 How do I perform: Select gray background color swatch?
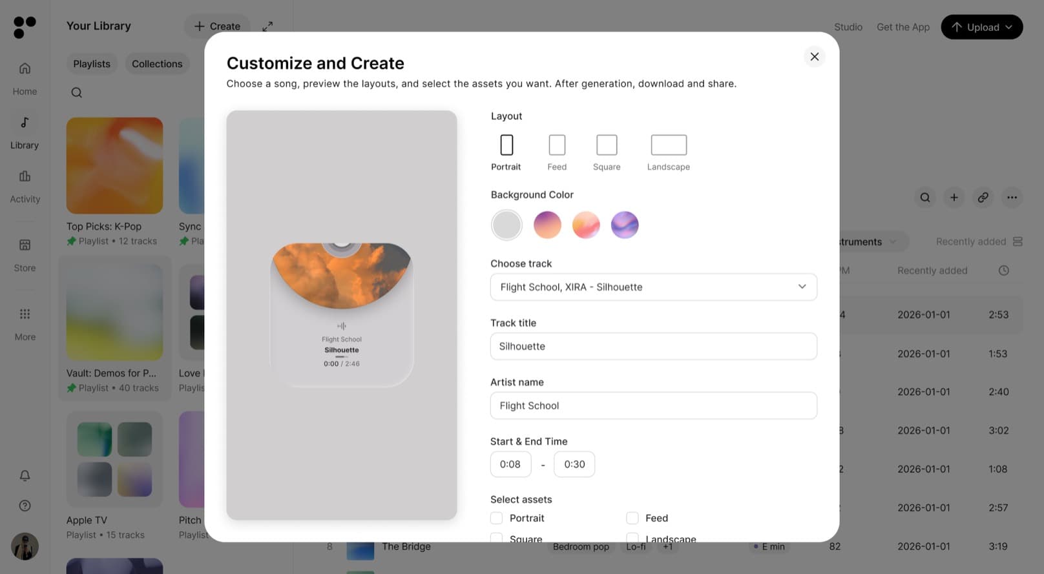tap(506, 225)
